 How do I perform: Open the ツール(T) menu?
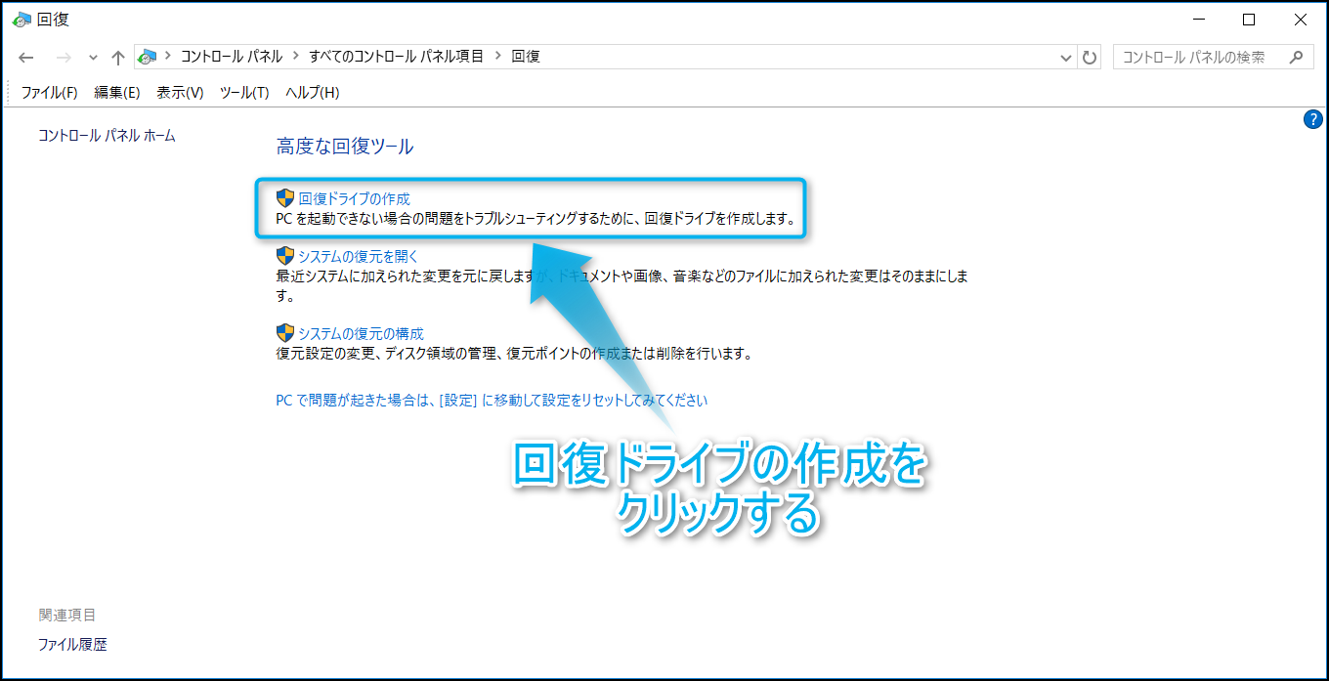click(x=244, y=93)
